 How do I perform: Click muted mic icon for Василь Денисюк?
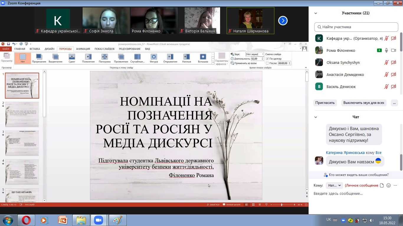click(386, 87)
